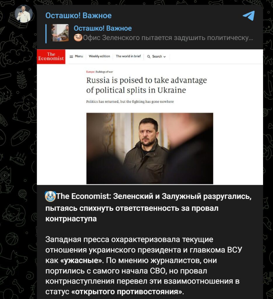Click the Search magnifier icon

coord(149,57)
